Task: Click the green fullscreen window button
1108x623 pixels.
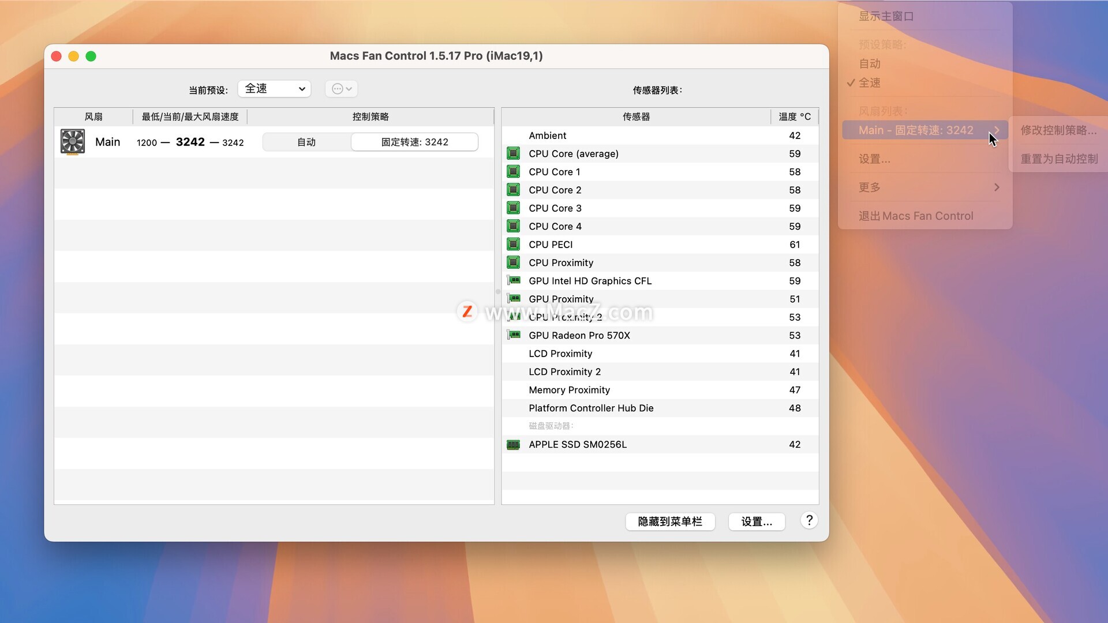Action: 91,56
